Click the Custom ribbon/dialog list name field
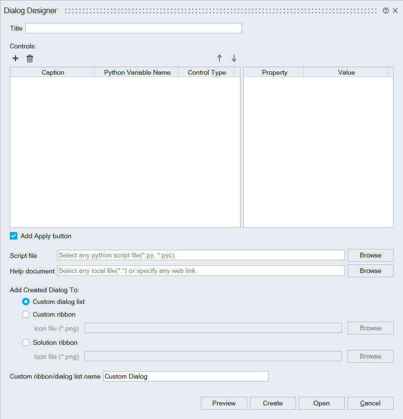Image resolution: width=403 pixels, height=419 pixels. click(186, 376)
